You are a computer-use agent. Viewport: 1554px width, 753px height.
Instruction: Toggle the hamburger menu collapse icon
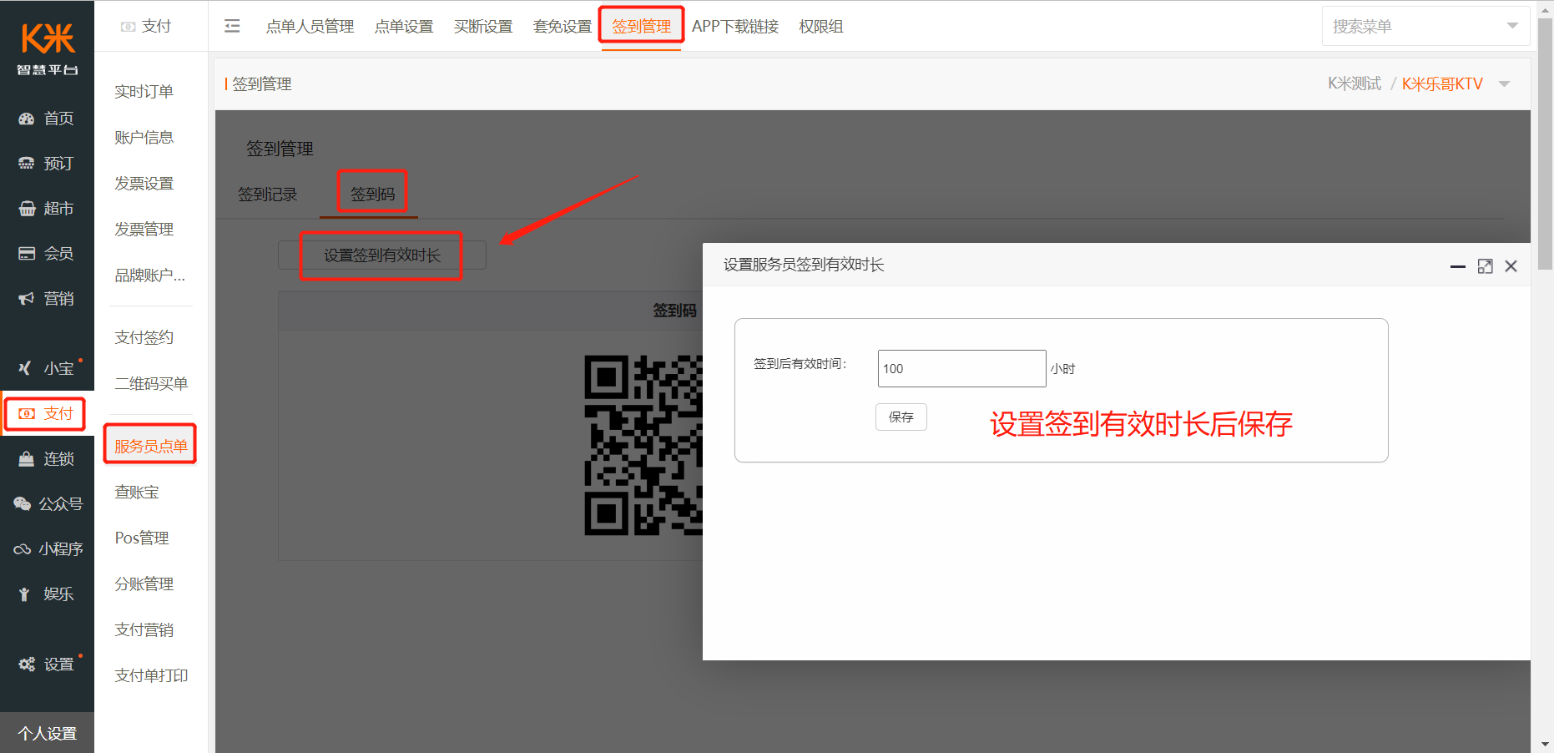pos(232,26)
